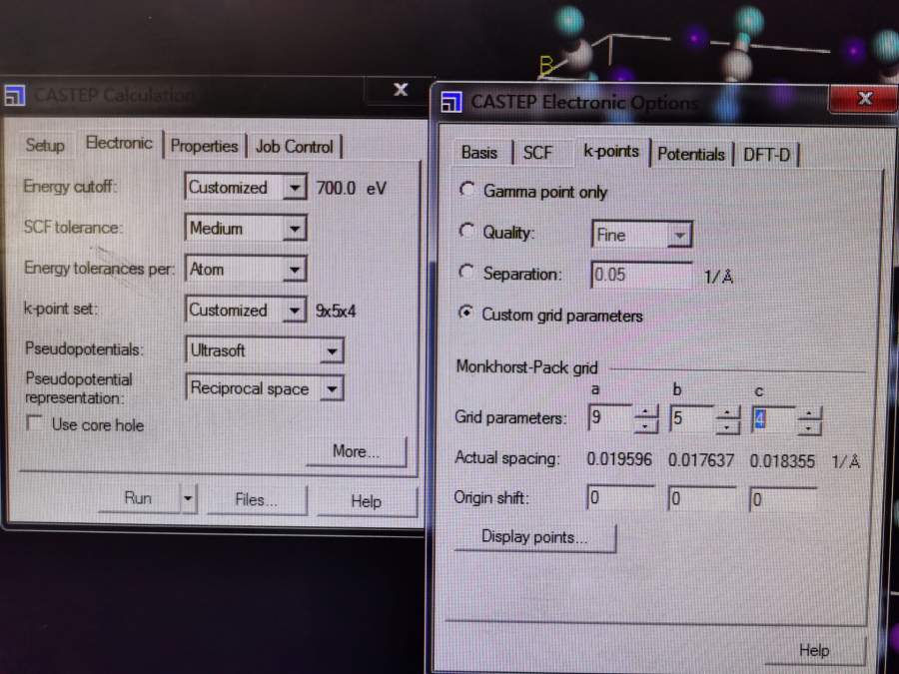Click the Run button

(138, 498)
